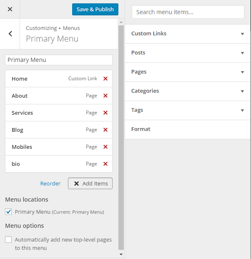Click the Reorder link
Viewport: 251px width, 259px height.
coord(50,183)
